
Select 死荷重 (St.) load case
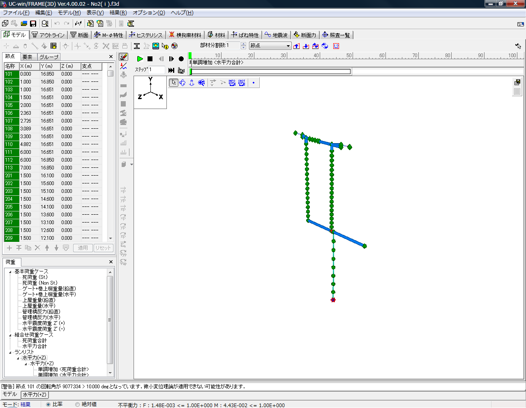(x=35, y=277)
